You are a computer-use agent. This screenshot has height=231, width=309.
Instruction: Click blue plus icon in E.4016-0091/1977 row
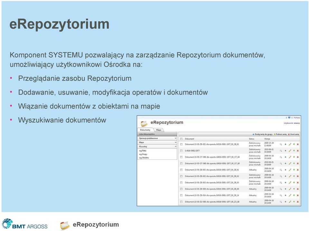click(x=286, y=151)
